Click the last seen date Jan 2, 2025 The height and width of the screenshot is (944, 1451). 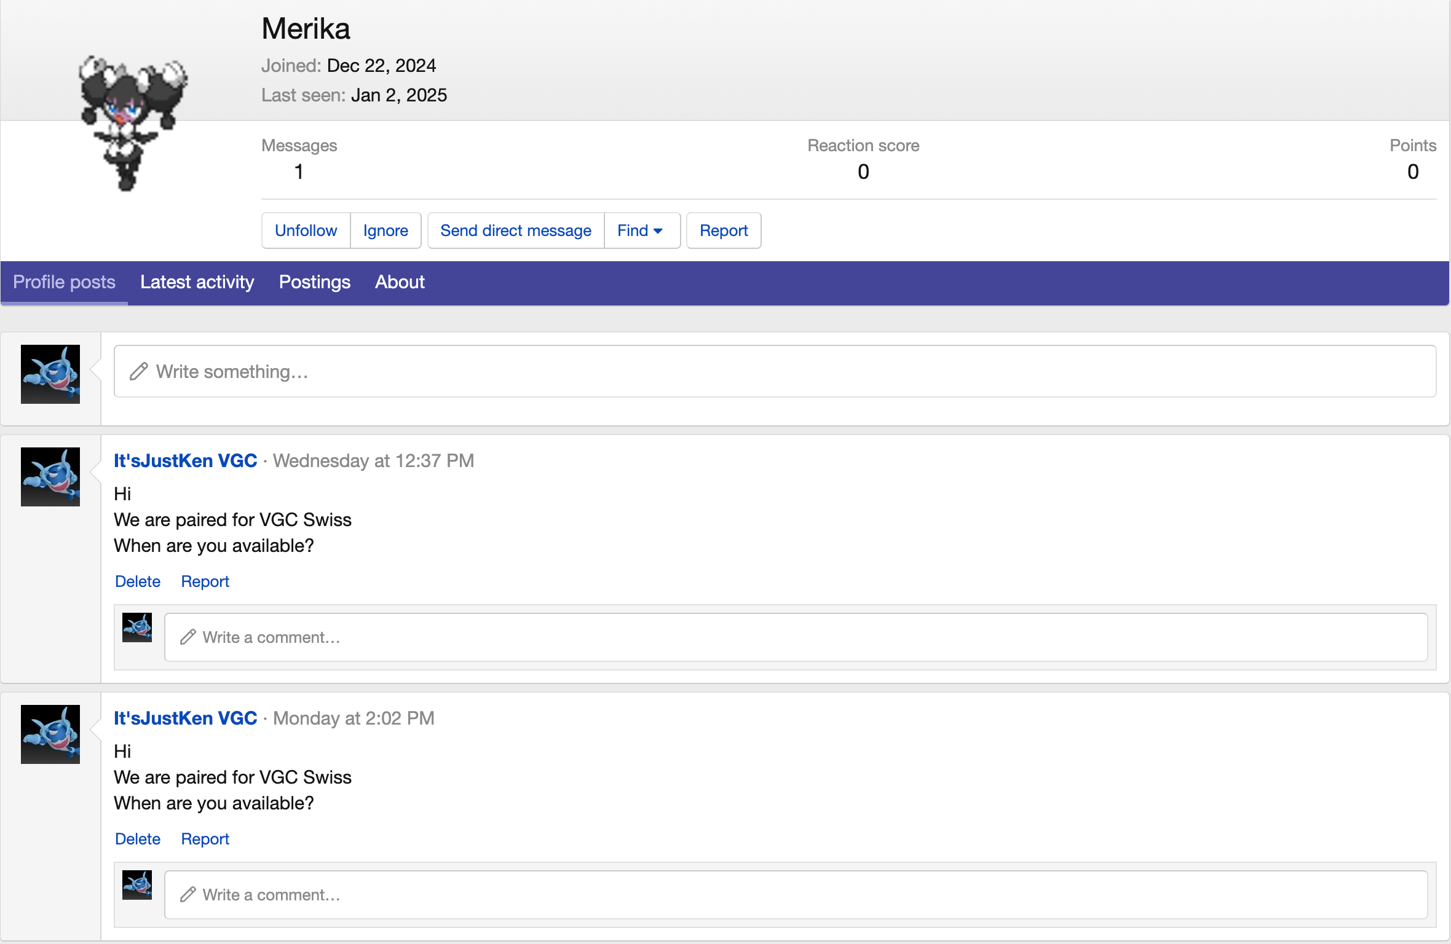(x=399, y=95)
